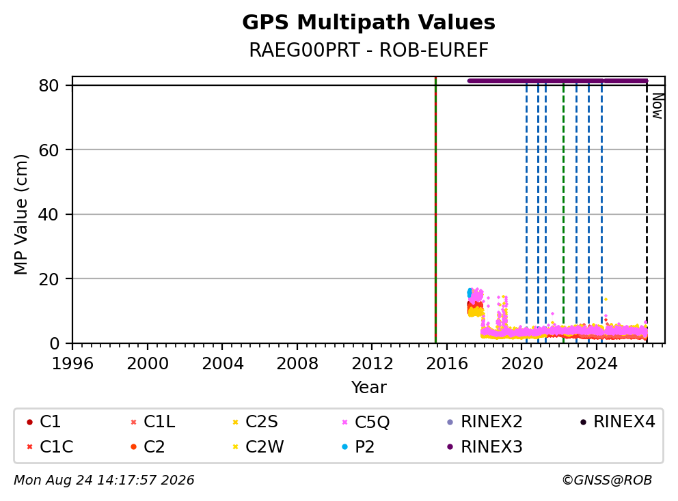Click the C5Q legend marker
The width and height of the screenshot is (678, 501).
[x=344, y=422]
